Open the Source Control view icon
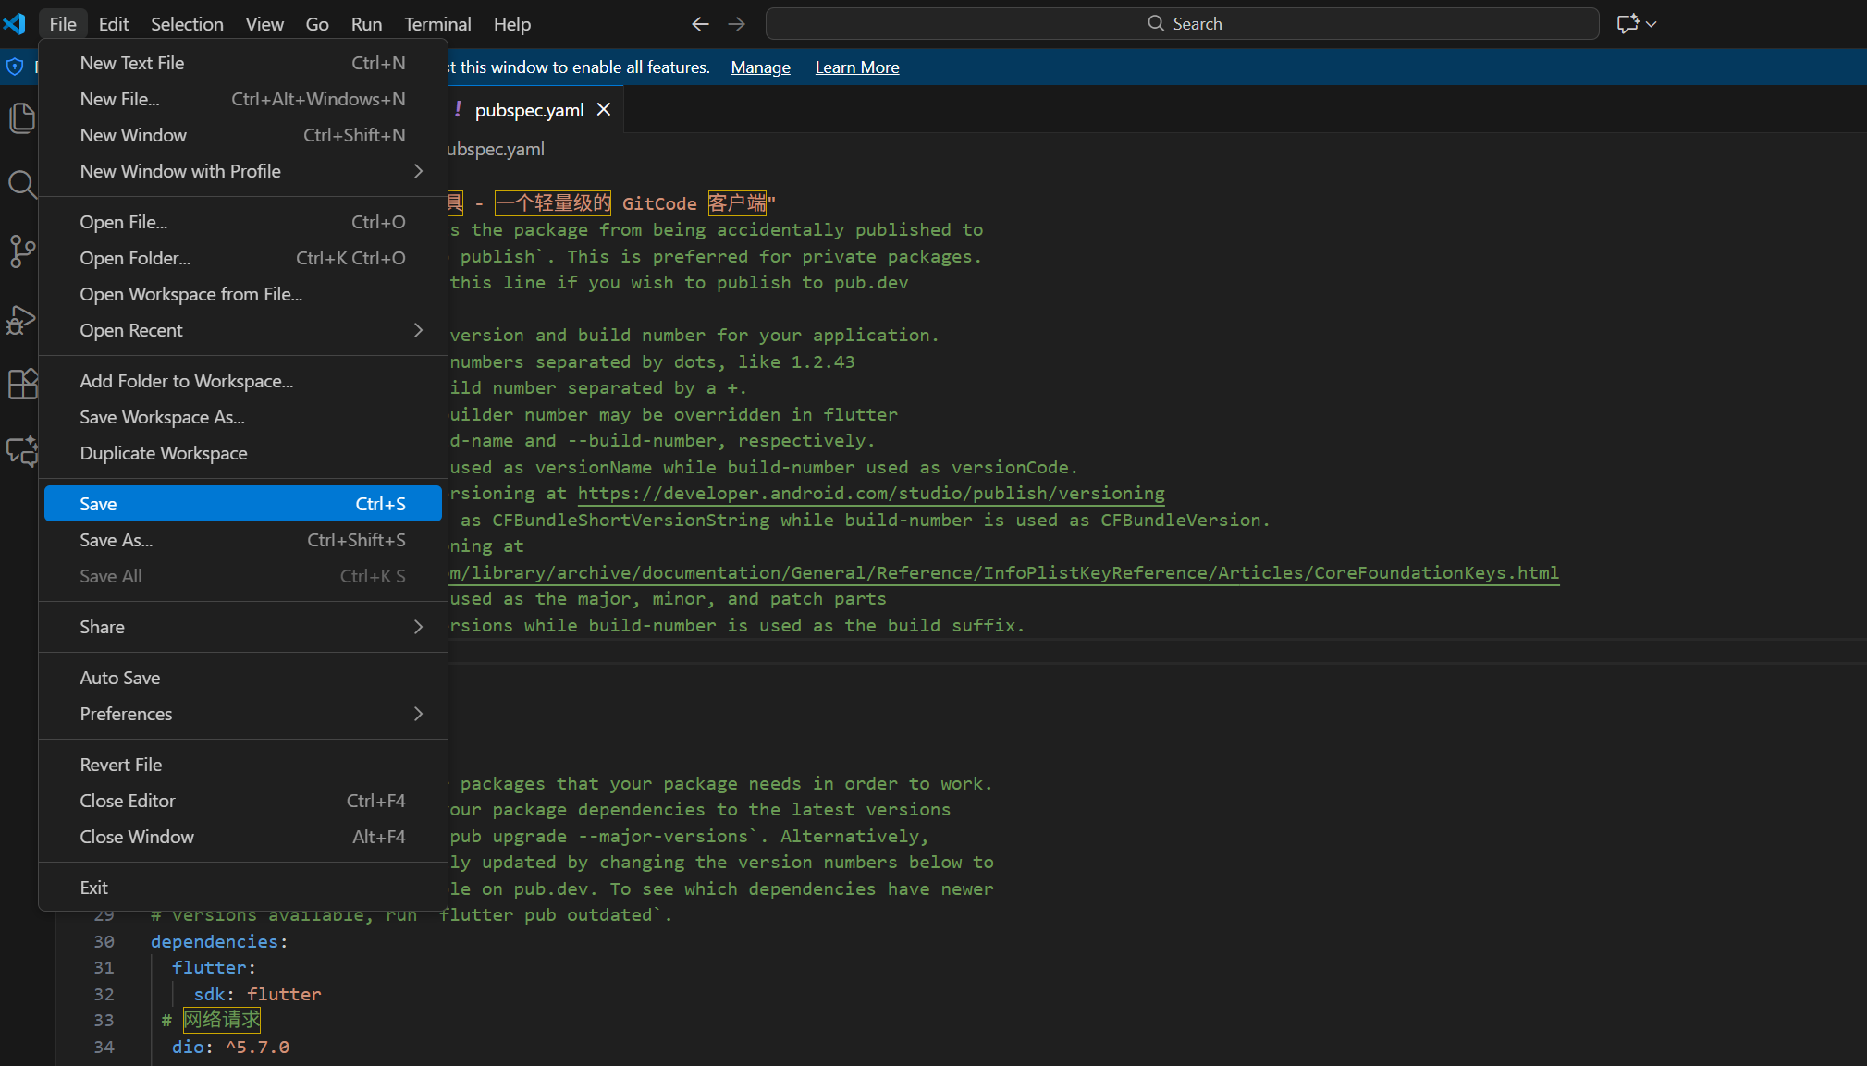 [21, 251]
